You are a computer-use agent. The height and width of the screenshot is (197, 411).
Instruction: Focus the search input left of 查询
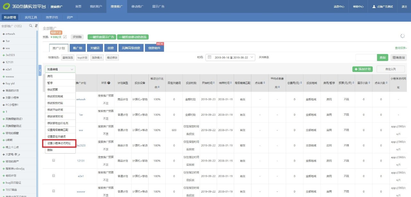click(366, 58)
